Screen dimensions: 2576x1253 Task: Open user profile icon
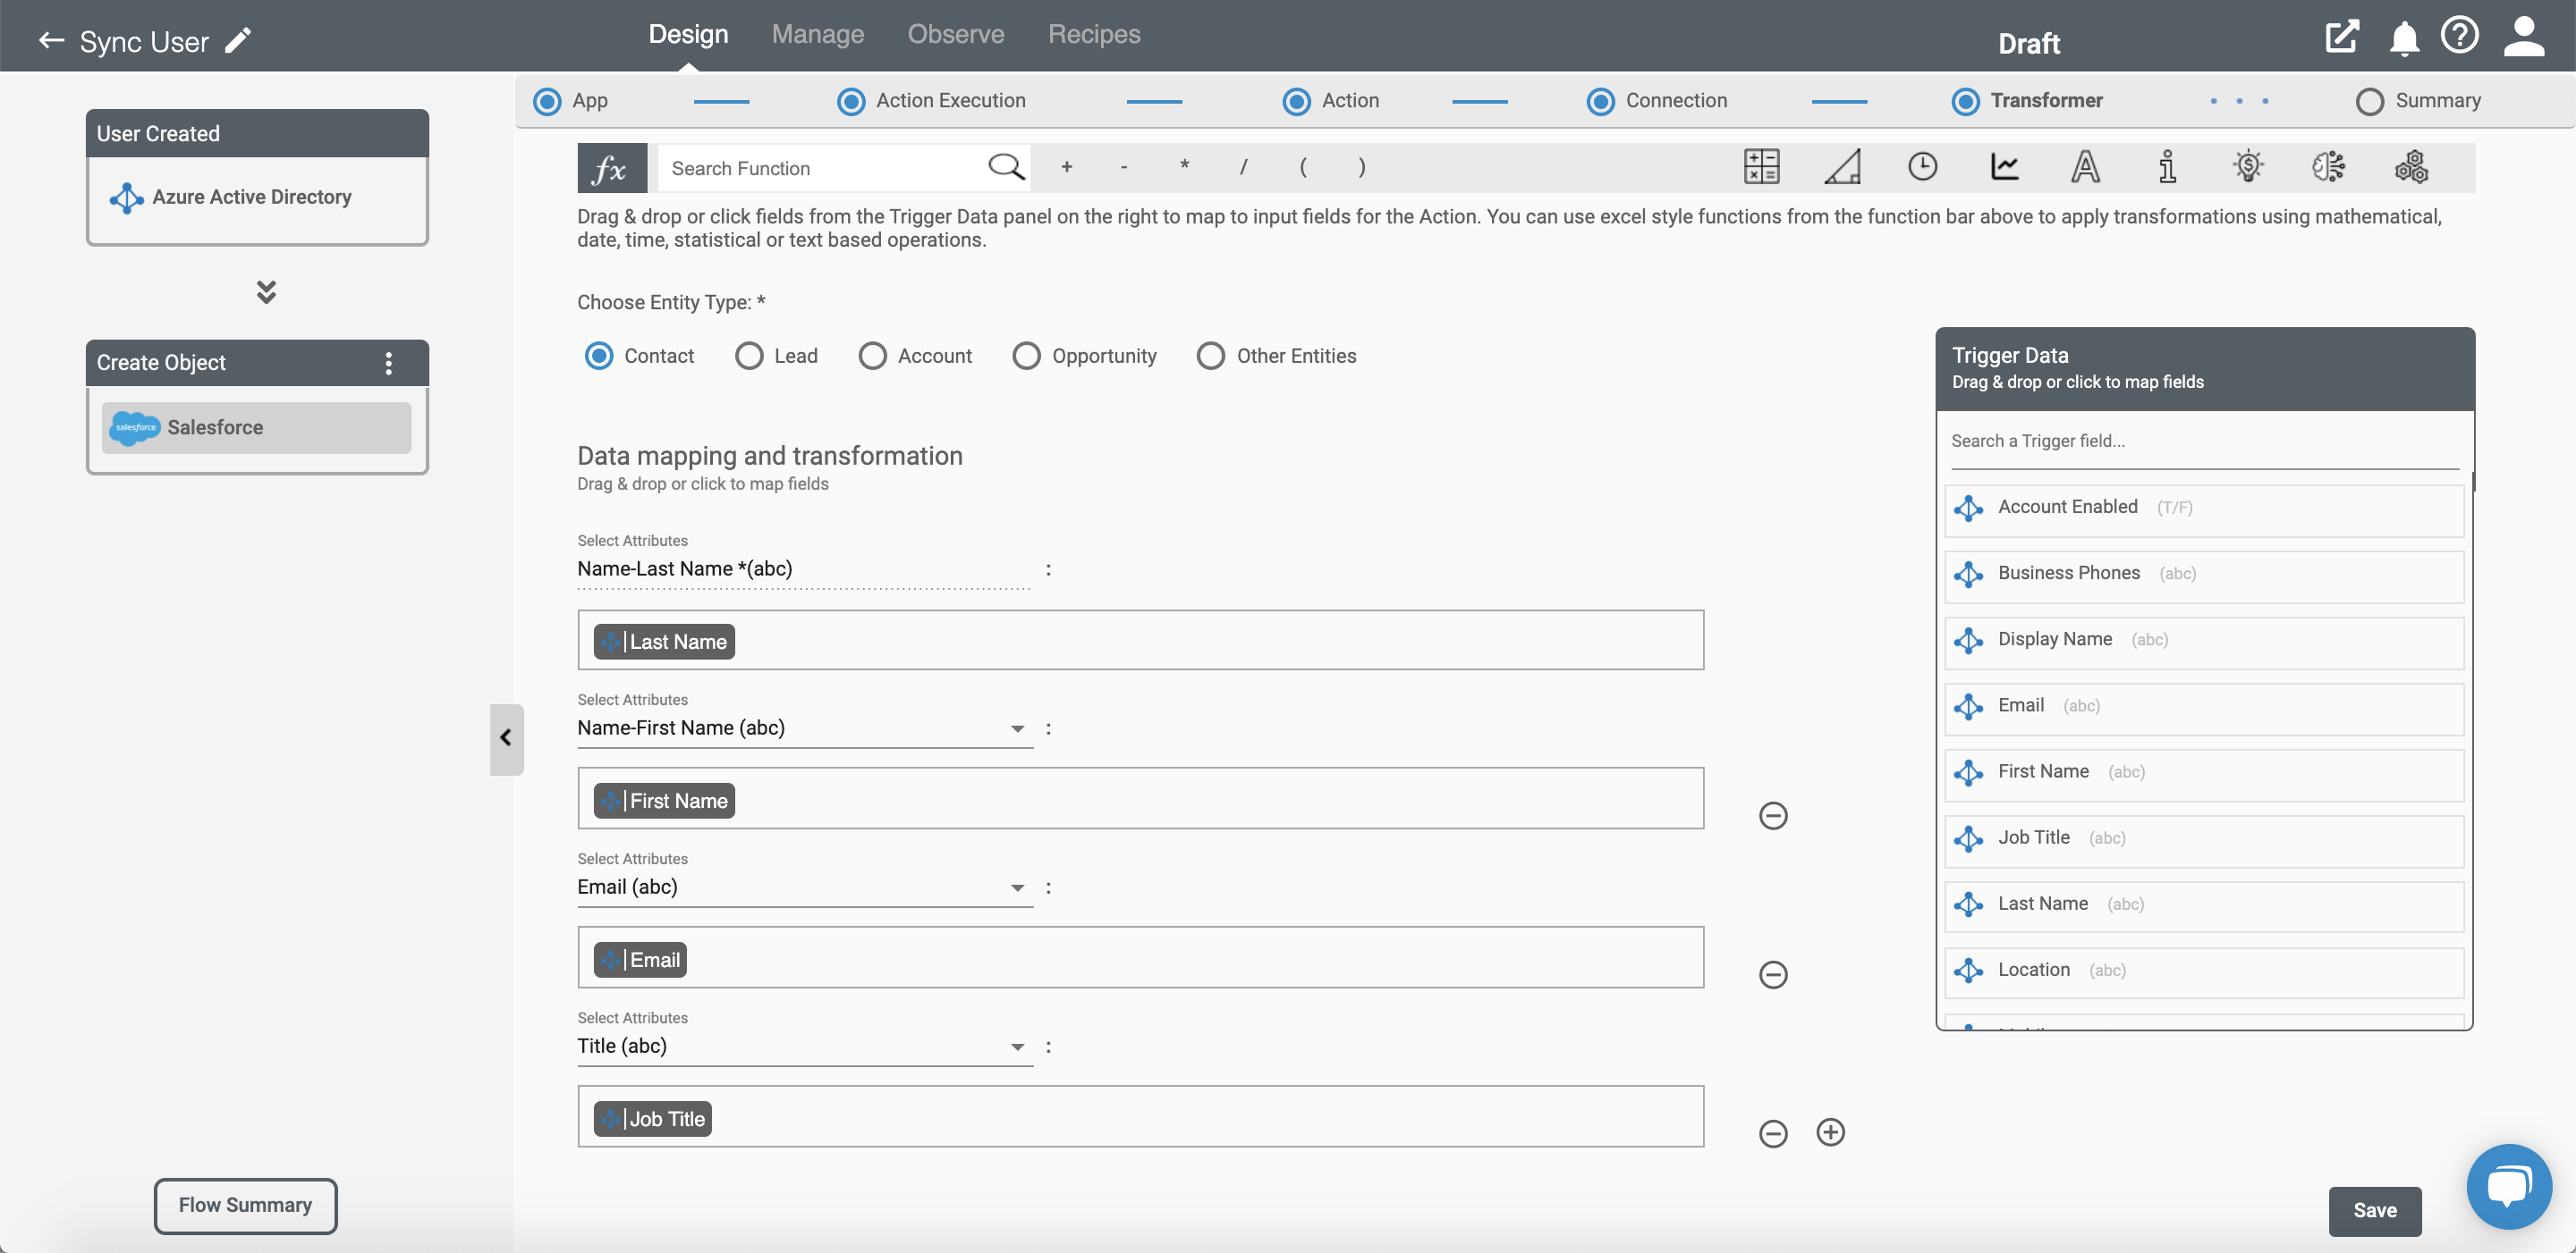tap(2524, 37)
